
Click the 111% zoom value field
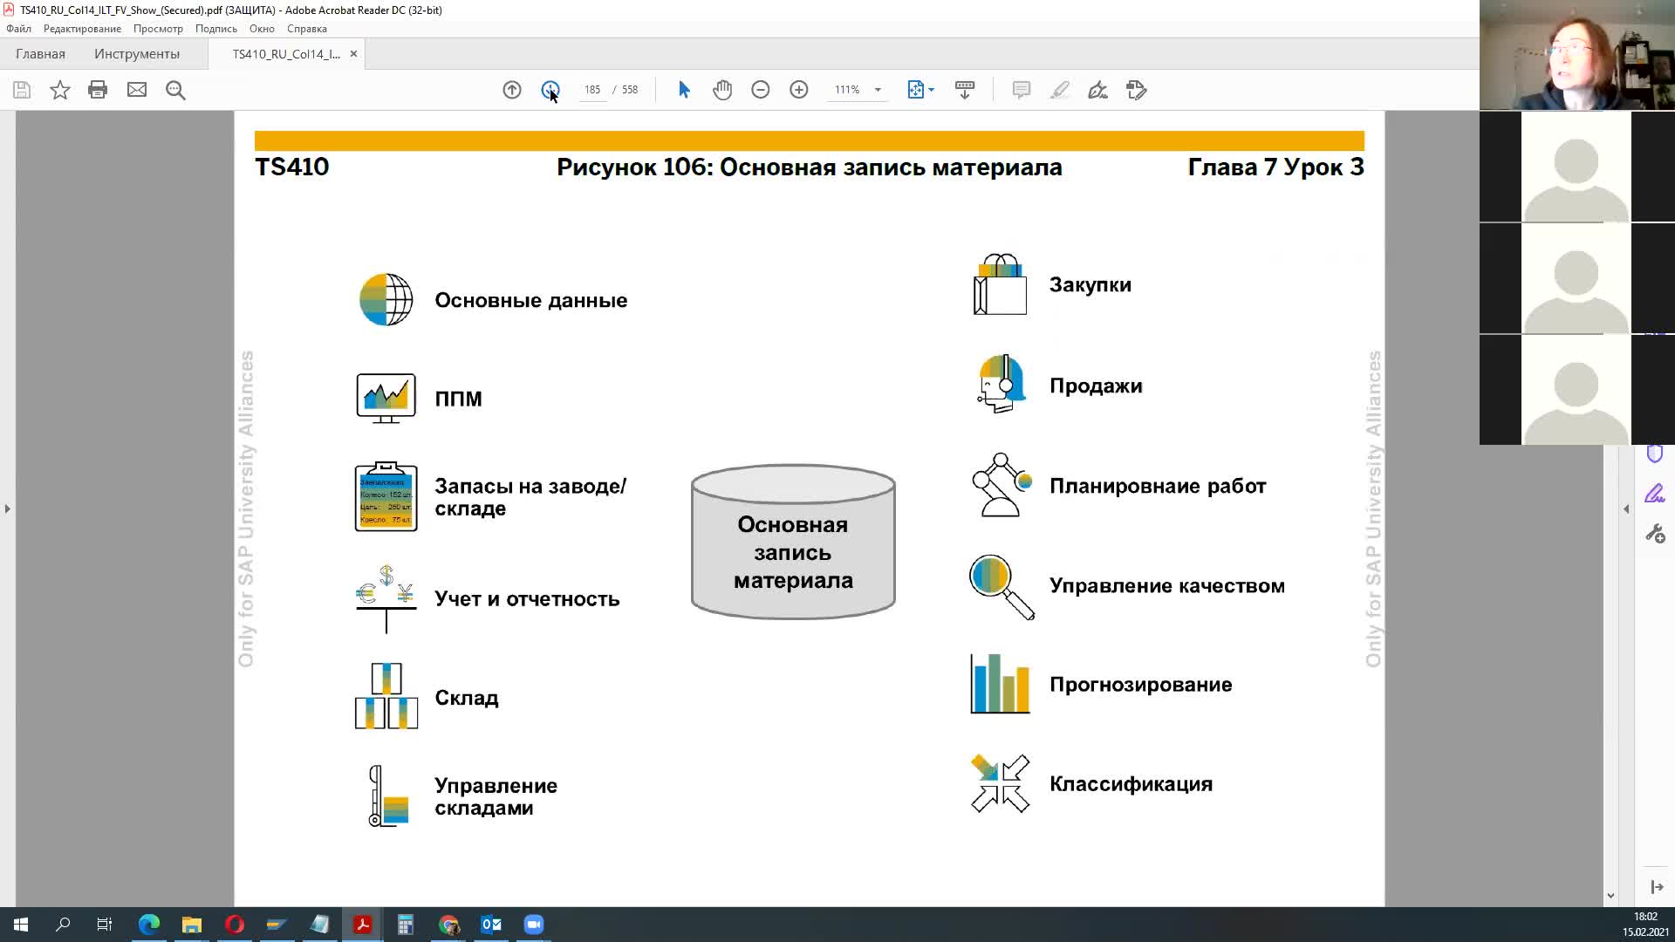pos(847,90)
